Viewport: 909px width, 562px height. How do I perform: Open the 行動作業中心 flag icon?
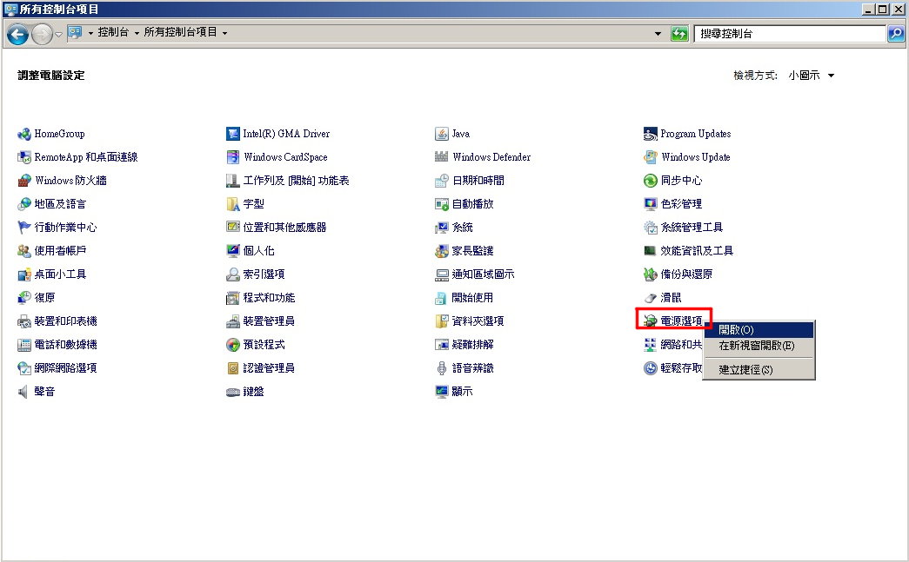tap(23, 228)
